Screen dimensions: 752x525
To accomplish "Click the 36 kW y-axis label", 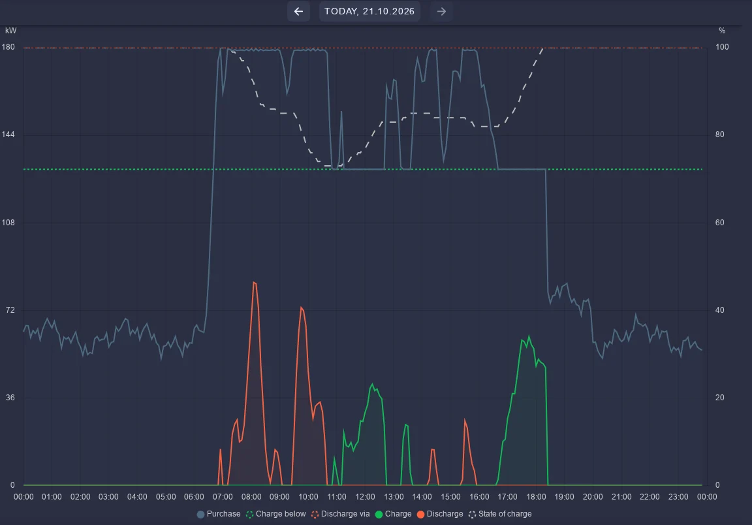I will click(x=10, y=398).
